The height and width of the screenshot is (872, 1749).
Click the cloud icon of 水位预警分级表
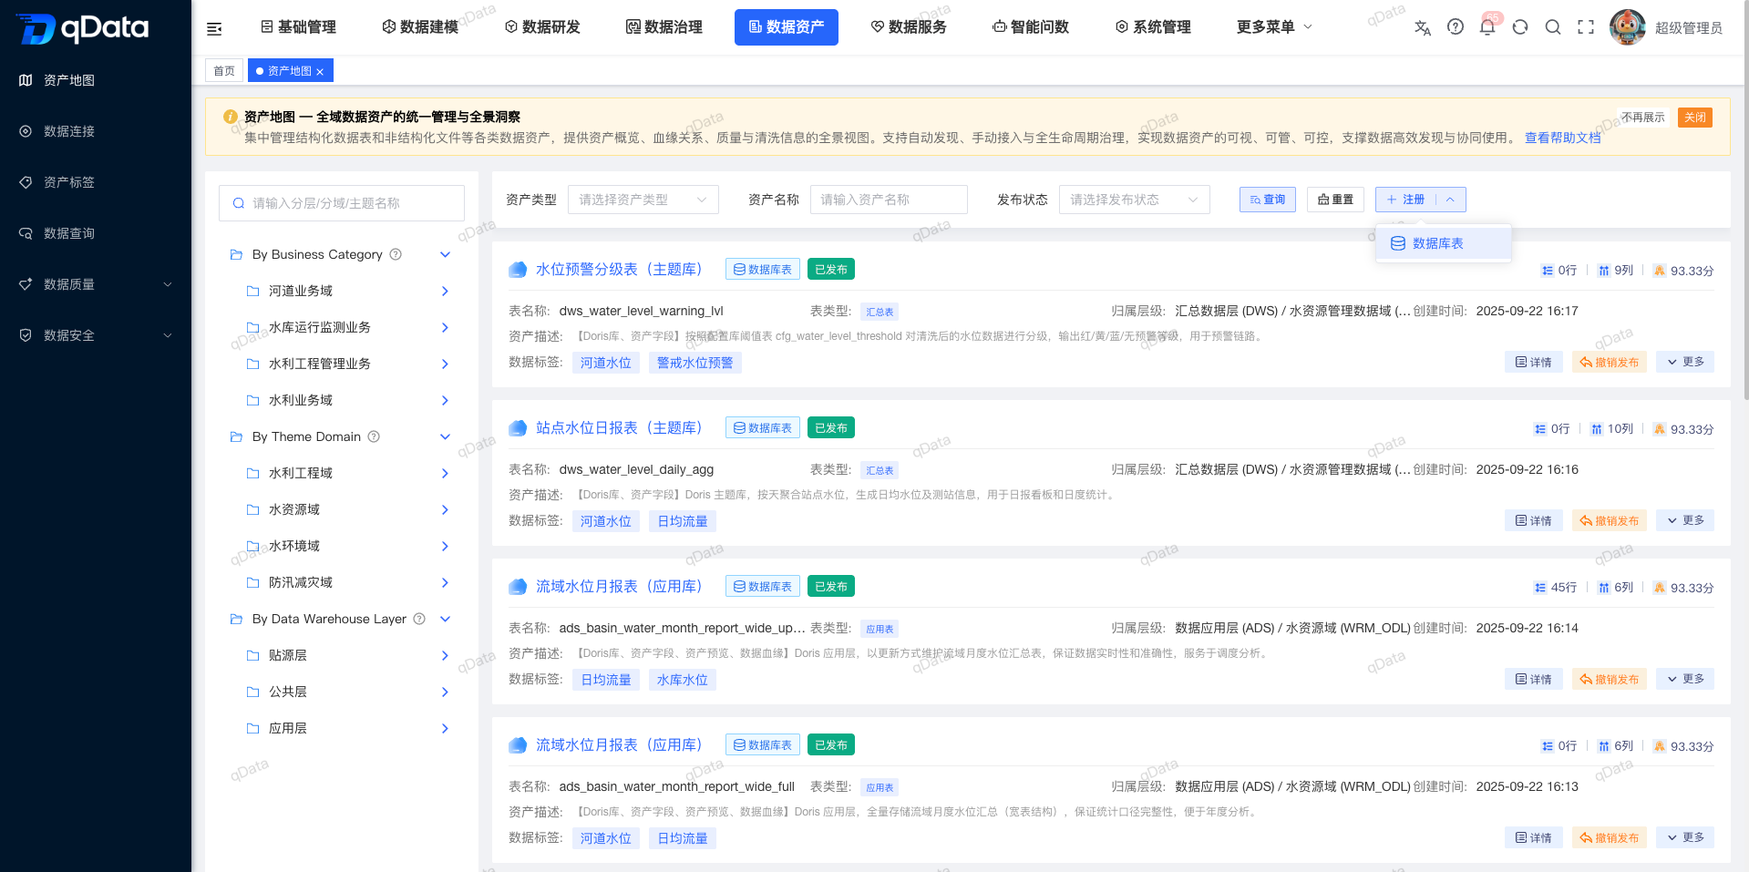point(518,270)
